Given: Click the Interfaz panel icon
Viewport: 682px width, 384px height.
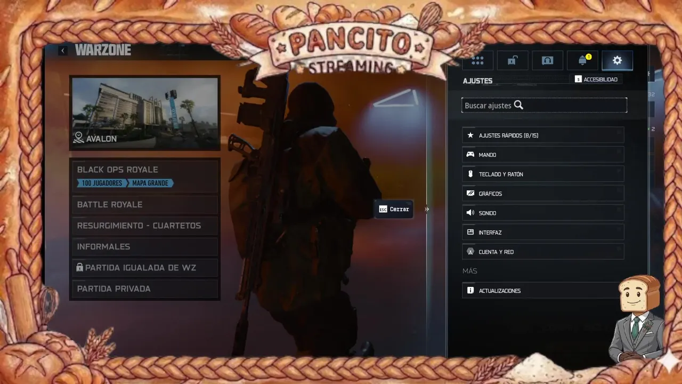Looking at the screenshot, I should 470,232.
